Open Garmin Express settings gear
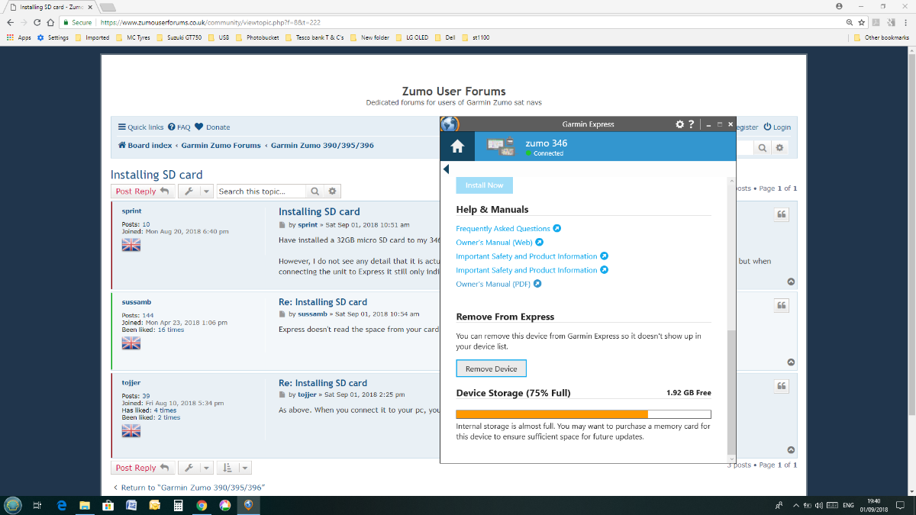 point(680,124)
